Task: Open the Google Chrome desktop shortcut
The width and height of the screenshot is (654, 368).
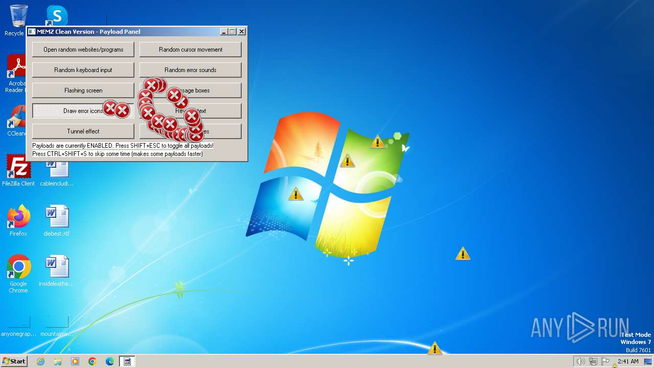Action: tap(18, 274)
